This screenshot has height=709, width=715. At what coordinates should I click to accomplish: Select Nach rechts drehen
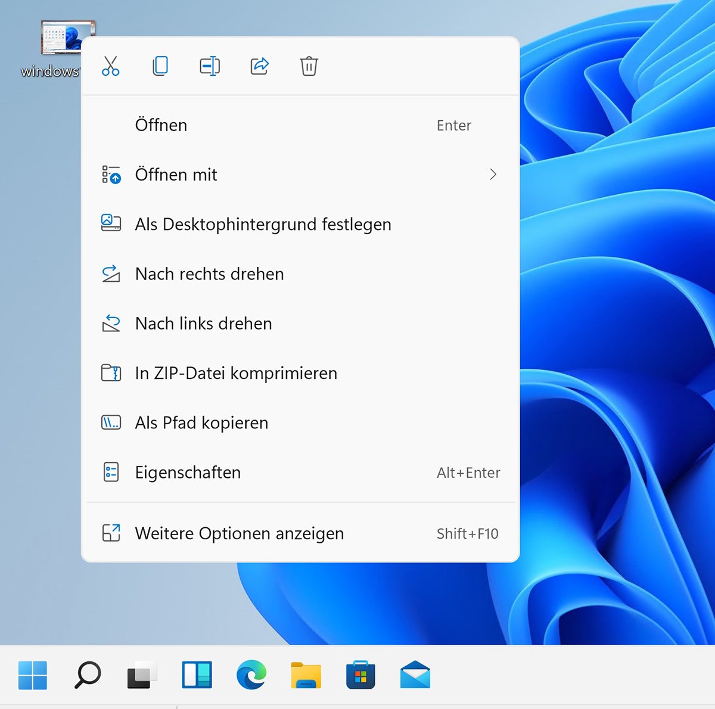pos(300,274)
